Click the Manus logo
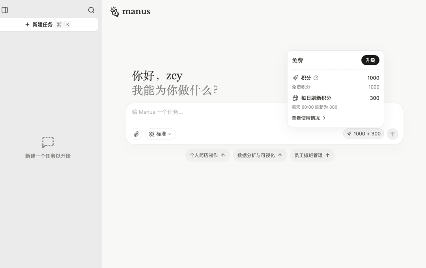This screenshot has height=268, width=426. point(130,11)
